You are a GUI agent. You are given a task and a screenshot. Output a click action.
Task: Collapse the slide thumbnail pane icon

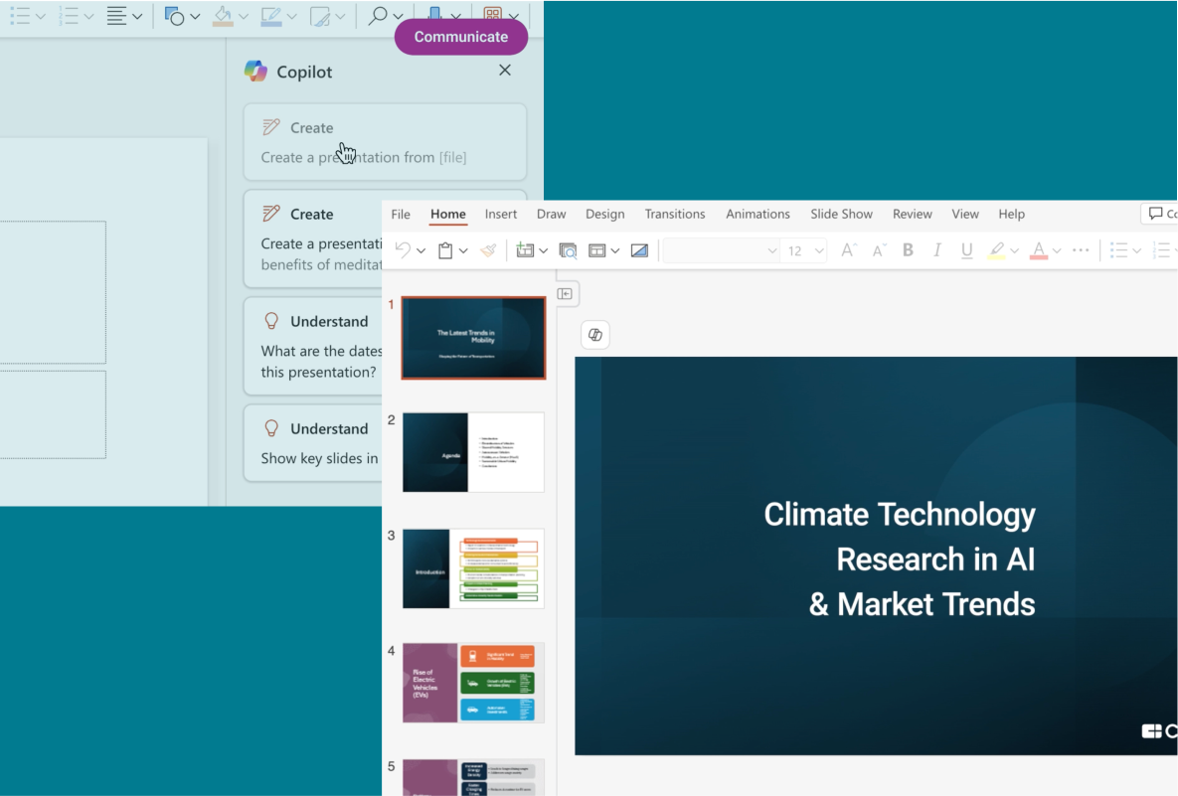(x=565, y=293)
